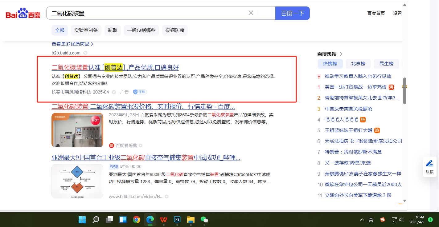
Task: Click the page vertical scrollbar thumb
Action: [x=404, y=91]
